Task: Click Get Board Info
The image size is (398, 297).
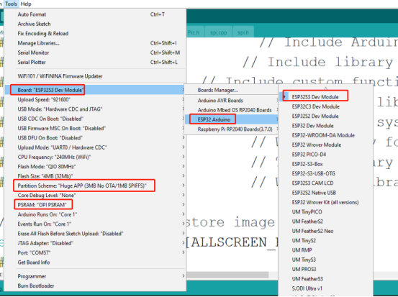Action: tap(95, 262)
